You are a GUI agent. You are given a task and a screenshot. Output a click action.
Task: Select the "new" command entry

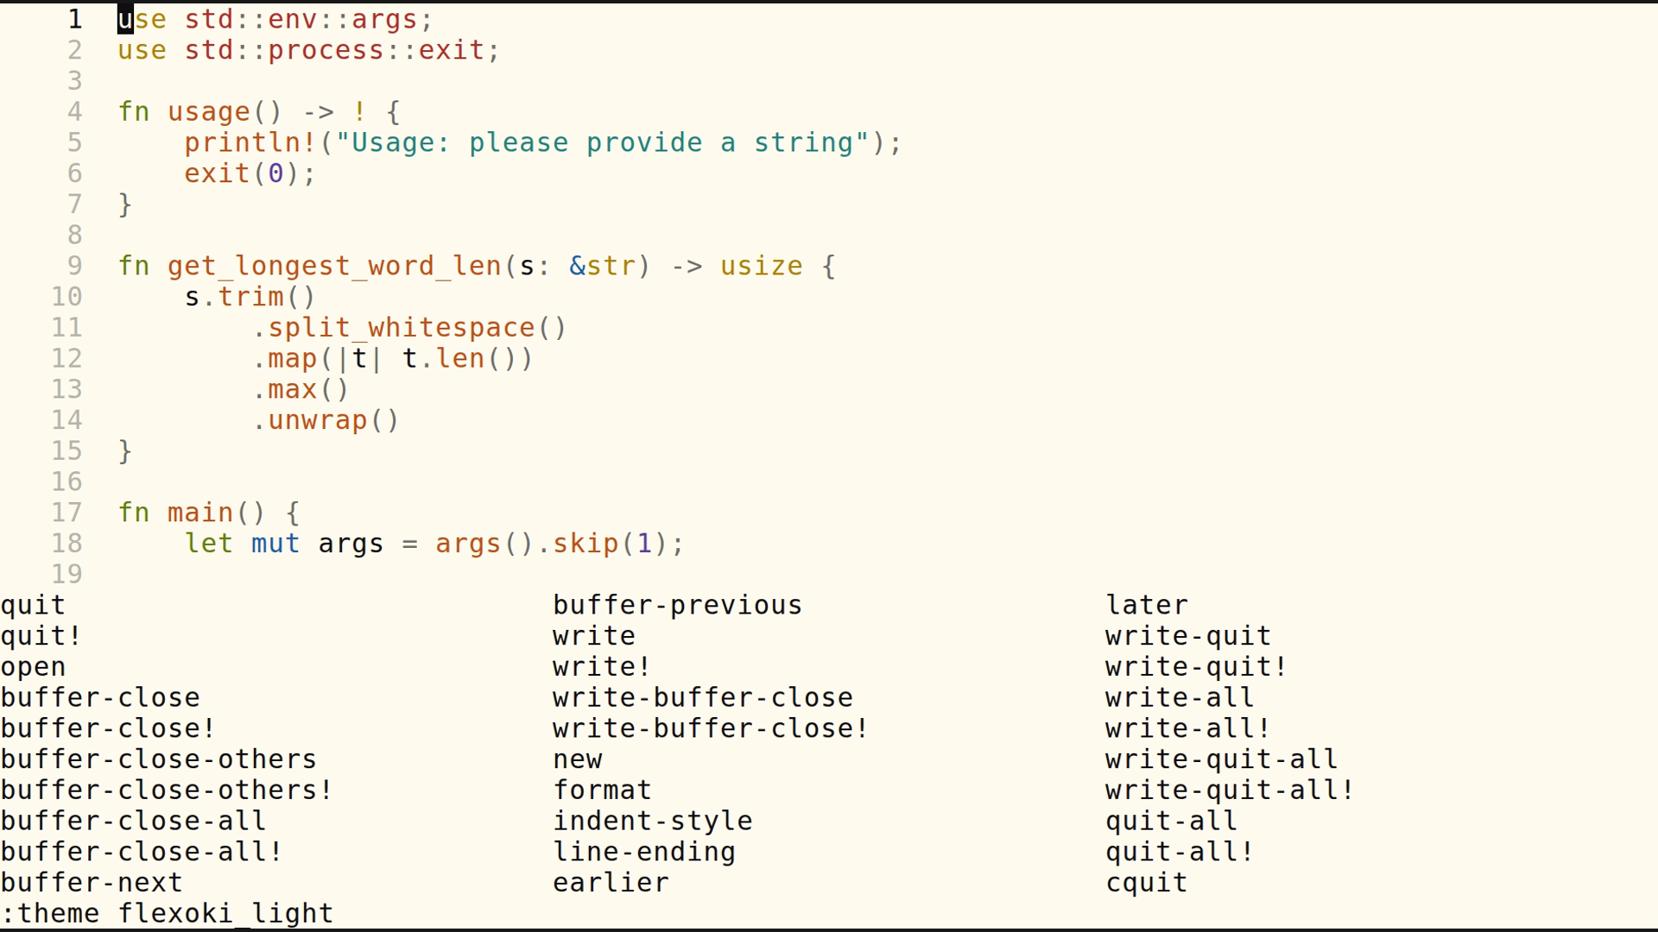pyautogui.click(x=577, y=759)
